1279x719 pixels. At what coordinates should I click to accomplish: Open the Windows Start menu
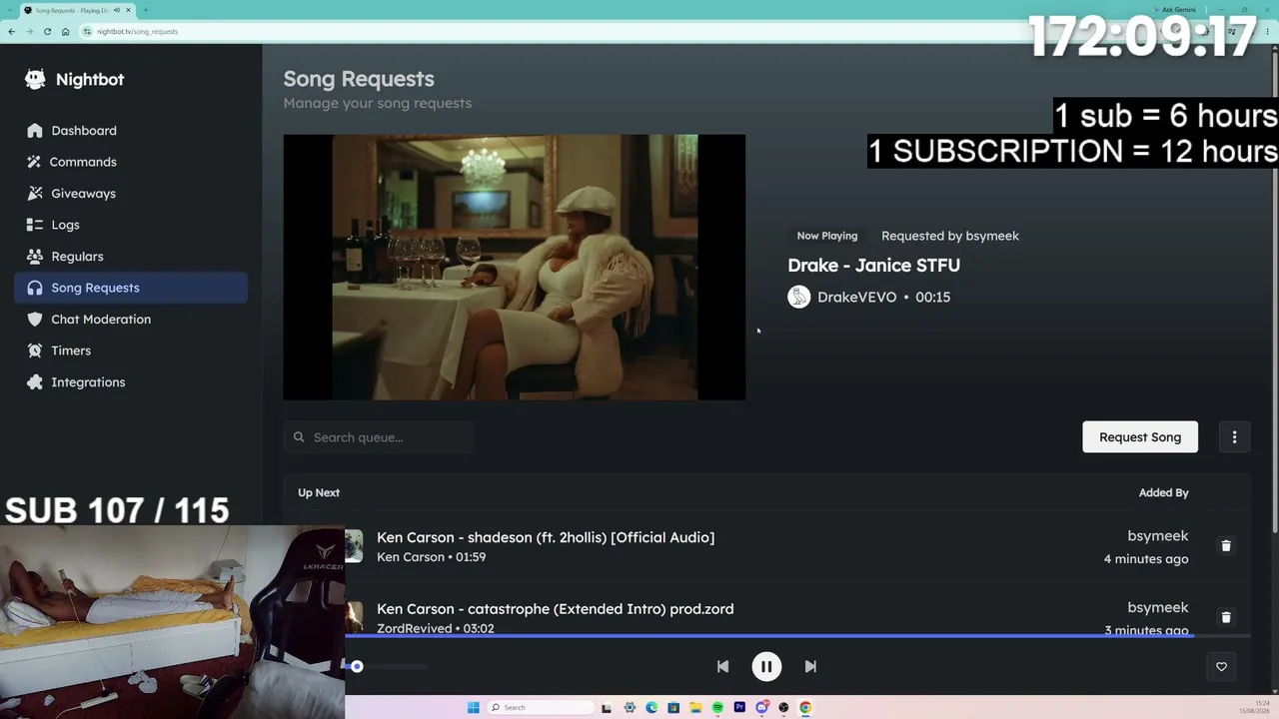tap(474, 708)
